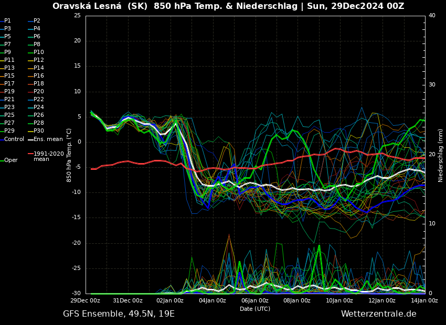446x325 pixels.
Task: Select the P28 legend label
Action: (39, 123)
